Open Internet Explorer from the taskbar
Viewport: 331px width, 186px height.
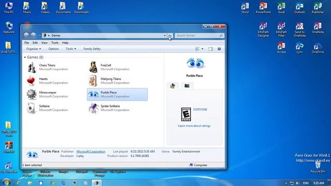click(x=19, y=183)
